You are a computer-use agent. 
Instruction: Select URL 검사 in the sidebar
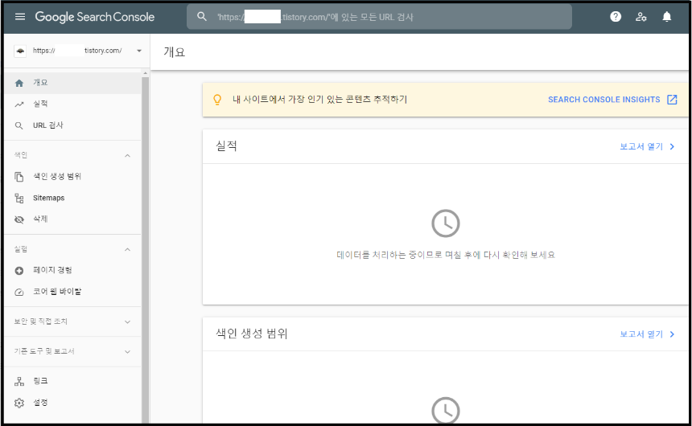pyautogui.click(x=72, y=125)
